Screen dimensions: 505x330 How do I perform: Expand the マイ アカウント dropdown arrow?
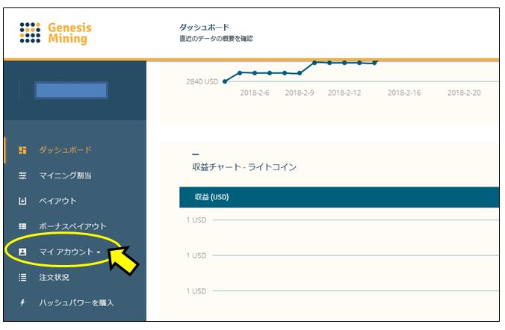[99, 252]
